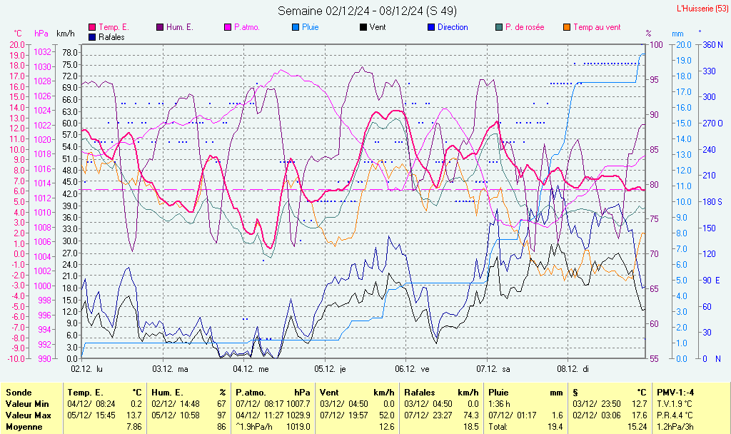Click the Valeur Min row label
This screenshot has width=731, height=434.
point(27,404)
